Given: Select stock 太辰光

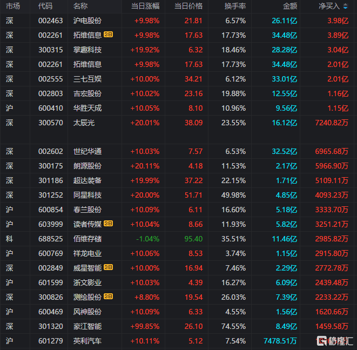Looking at the screenshot, I should coord(84,123).
